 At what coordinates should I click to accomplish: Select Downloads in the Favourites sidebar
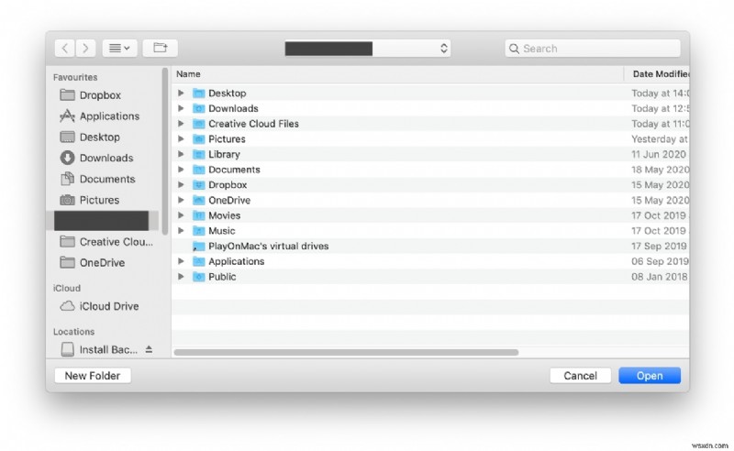(x=106, y=158)
